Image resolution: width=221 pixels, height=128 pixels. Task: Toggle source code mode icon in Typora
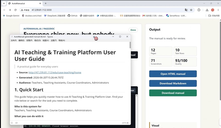pos(16,123)
